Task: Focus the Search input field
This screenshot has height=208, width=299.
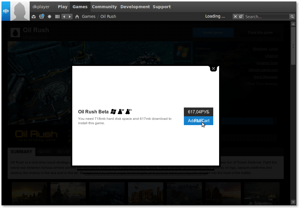Action: click(x=267, y=17)
